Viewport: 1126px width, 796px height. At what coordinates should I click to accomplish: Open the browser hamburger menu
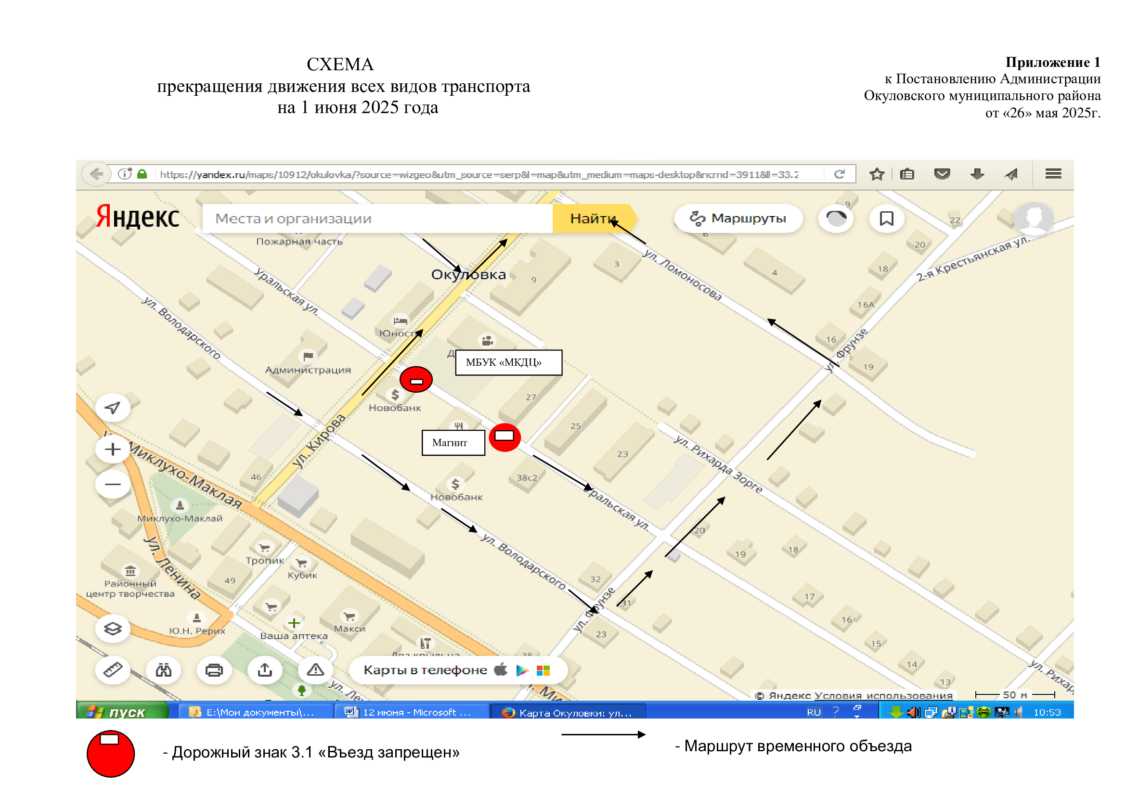[x=1053, y=174]
